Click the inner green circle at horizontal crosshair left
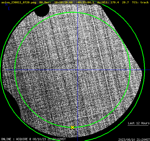Screen dimensions: 150x141 [x=15, y=70]
